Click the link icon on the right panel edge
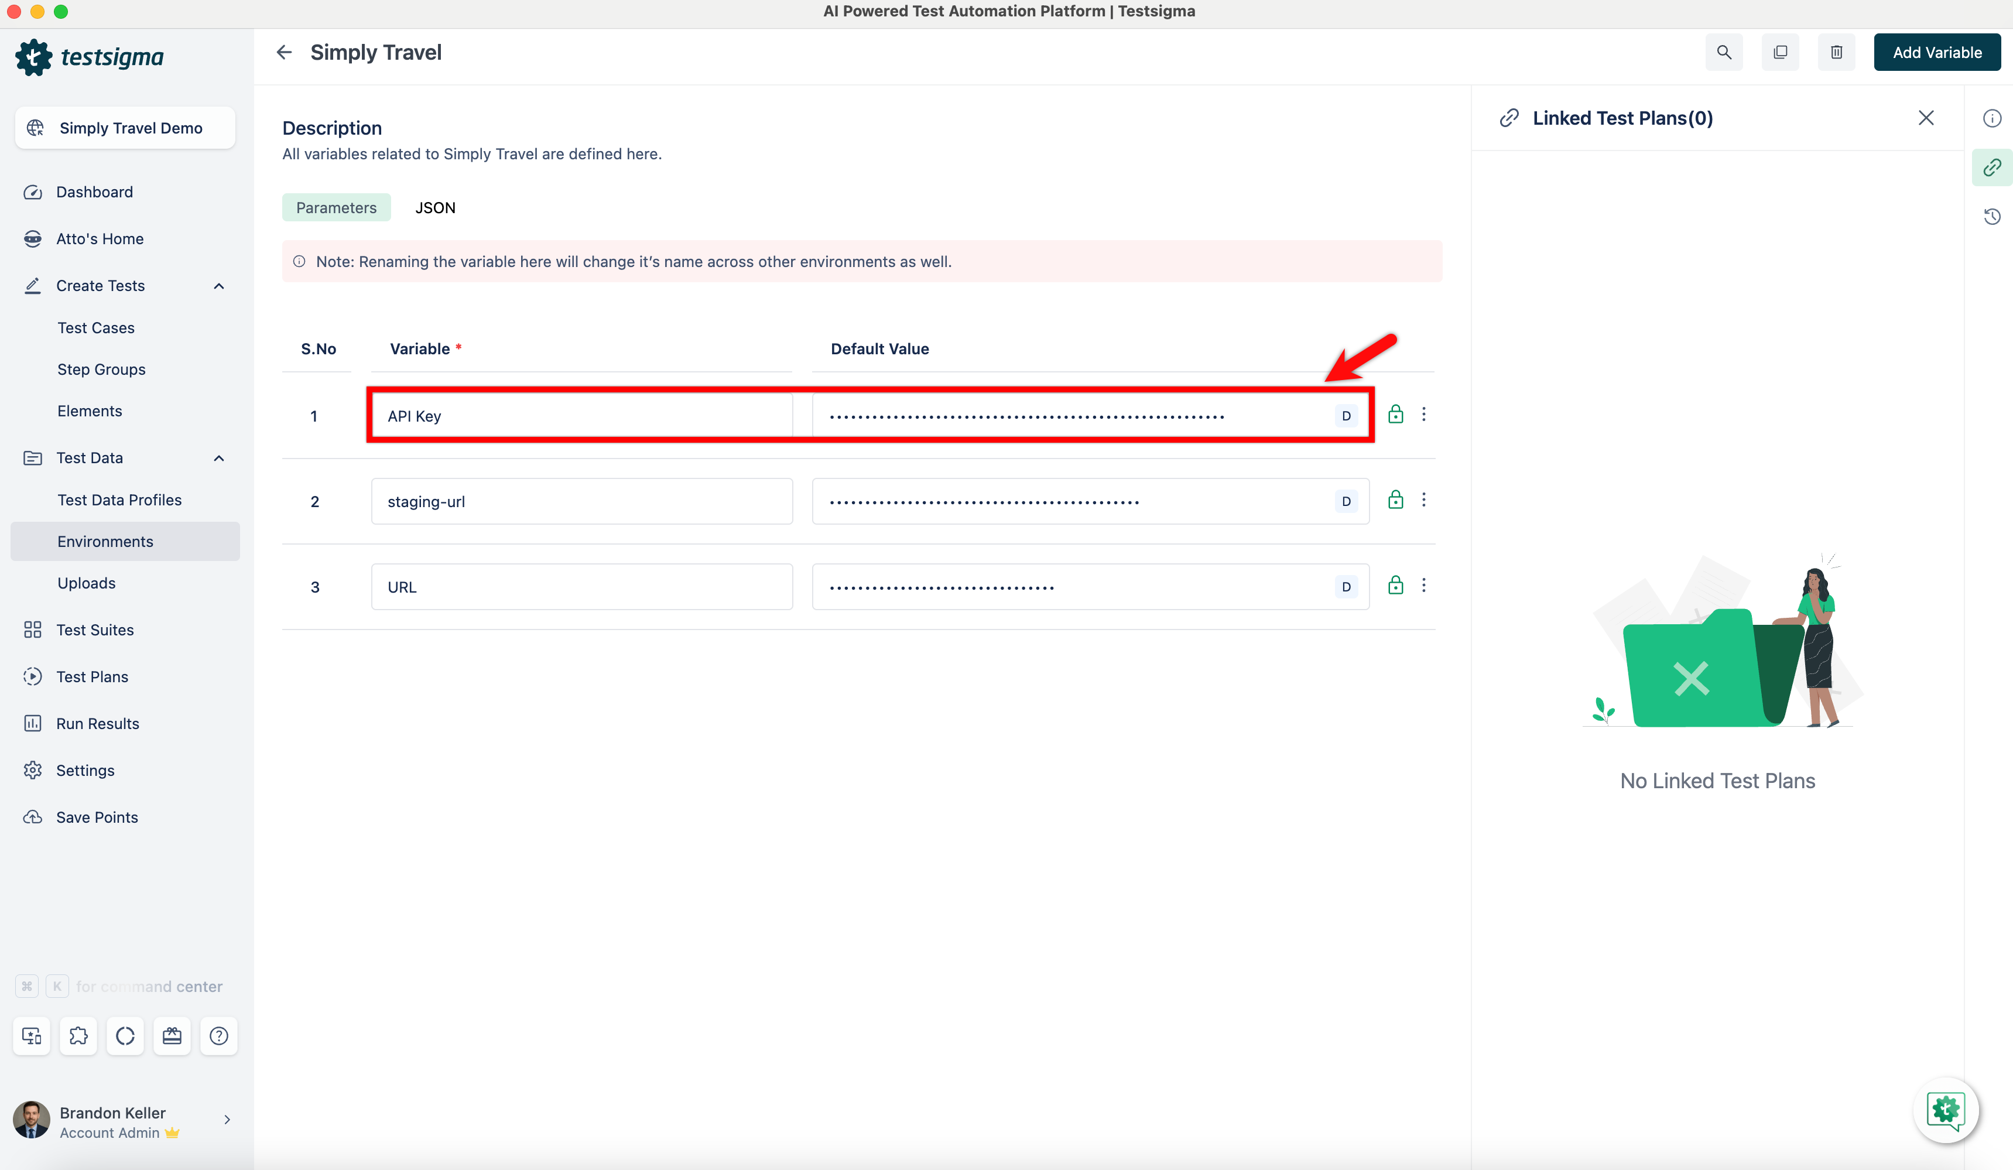 click(1991, 167)
